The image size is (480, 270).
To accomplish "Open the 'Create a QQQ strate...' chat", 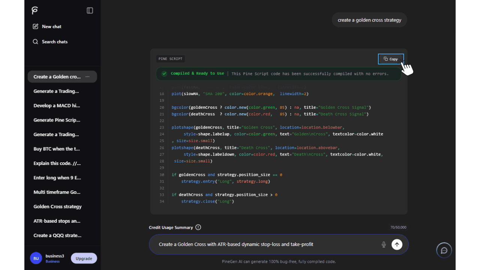I will pyautogui.click(x=57, y=235).
